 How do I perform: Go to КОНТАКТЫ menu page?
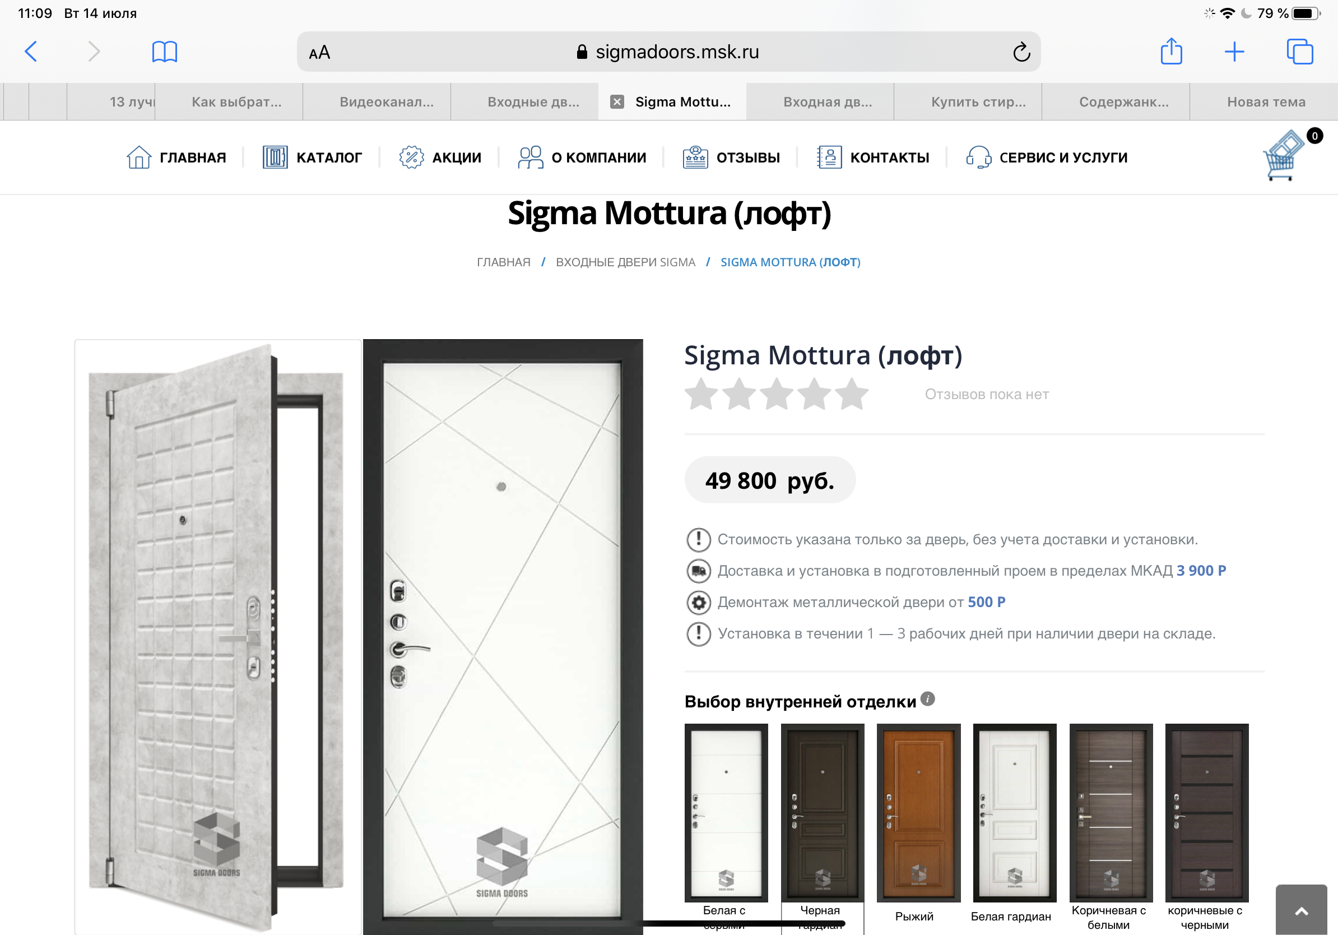873,158
